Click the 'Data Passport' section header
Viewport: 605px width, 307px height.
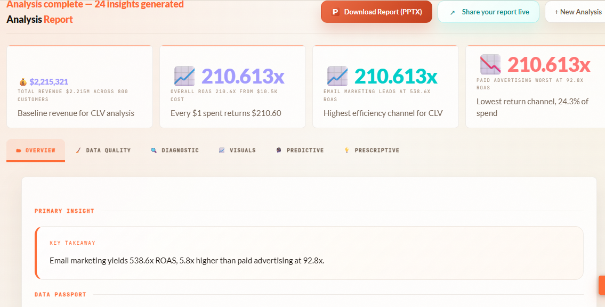60,294
